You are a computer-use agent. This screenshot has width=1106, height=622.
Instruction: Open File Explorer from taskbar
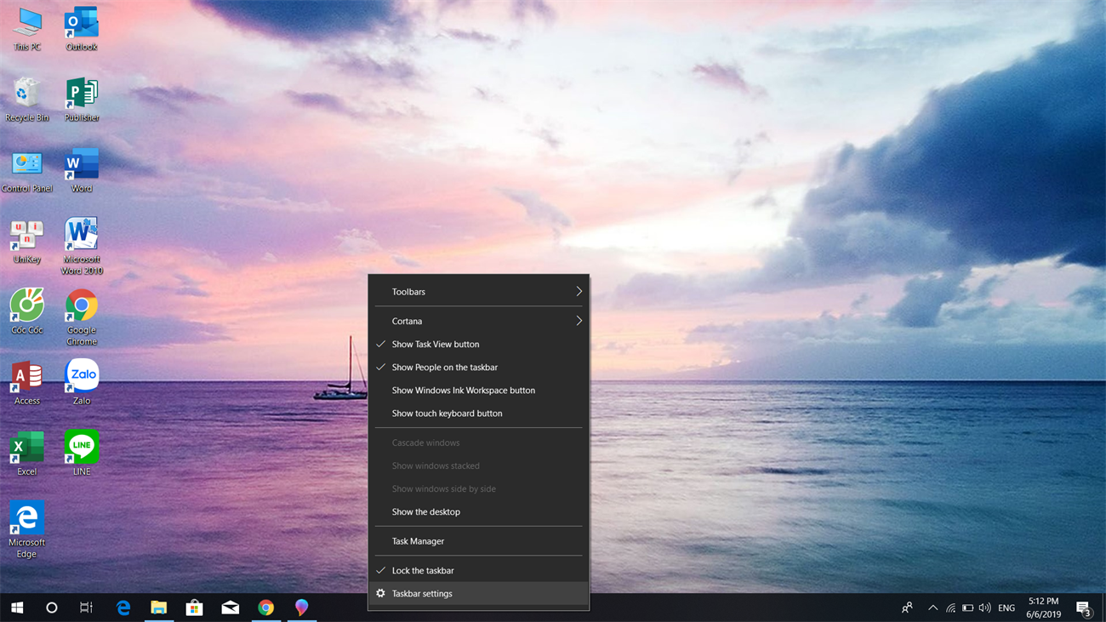[x=159, y=608]
